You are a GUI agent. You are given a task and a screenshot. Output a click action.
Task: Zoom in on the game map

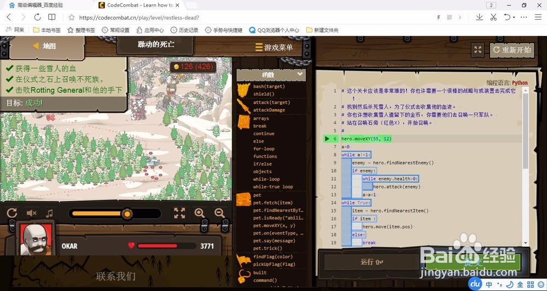point(199,213)
